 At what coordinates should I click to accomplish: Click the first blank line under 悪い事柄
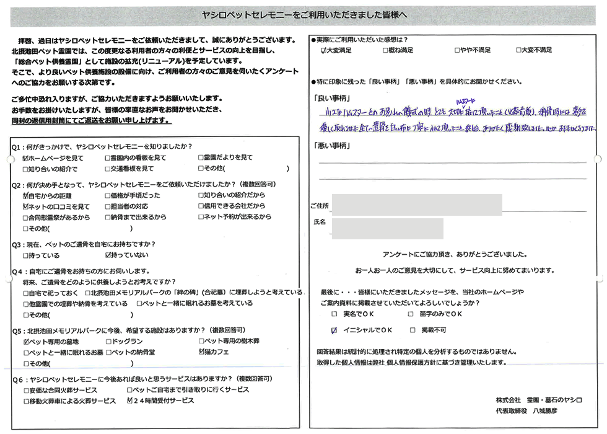coord(452,161)
